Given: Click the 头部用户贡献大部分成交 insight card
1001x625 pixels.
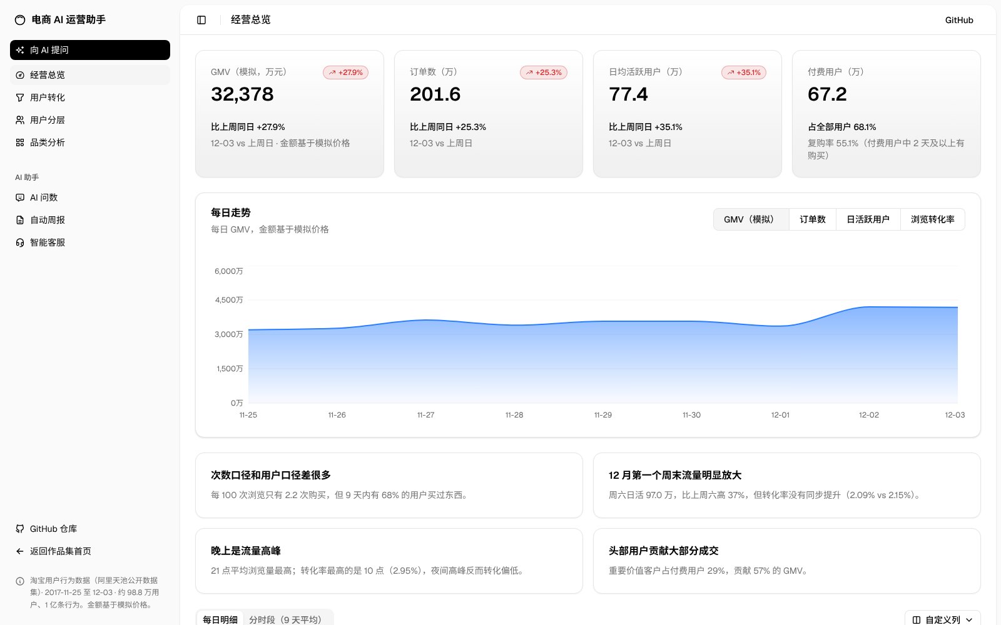Looking at the screenshot, I should (787, 561).
